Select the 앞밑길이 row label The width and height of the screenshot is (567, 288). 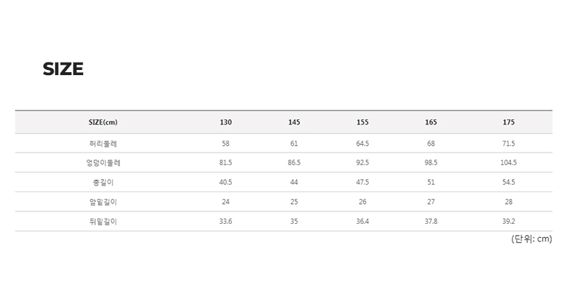(x=103, y=202)
